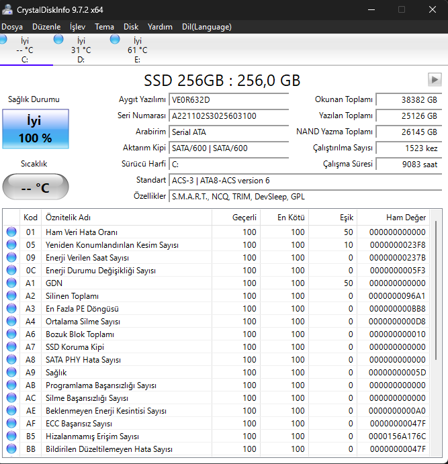Click the status orb for attribute AE
The height and width of the screenshot is (464, 448).
pyautogui.click(x=11, y=410)
